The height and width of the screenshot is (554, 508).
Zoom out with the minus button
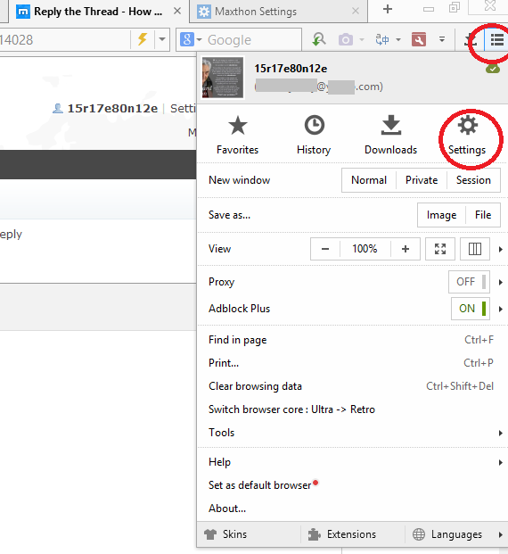pos(325,249)
